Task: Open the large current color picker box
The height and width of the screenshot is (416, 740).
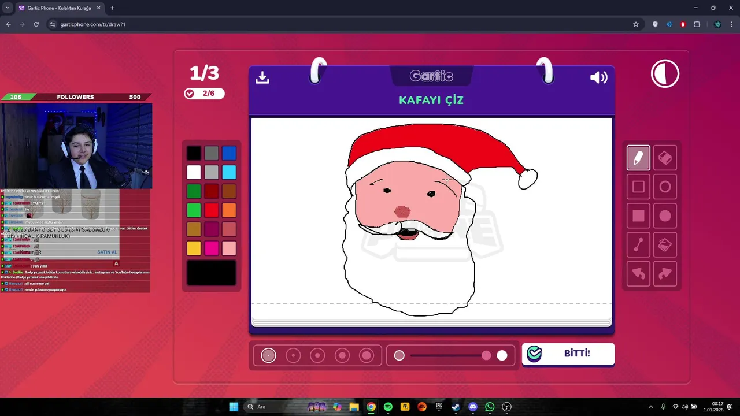Action: (212, 273)
